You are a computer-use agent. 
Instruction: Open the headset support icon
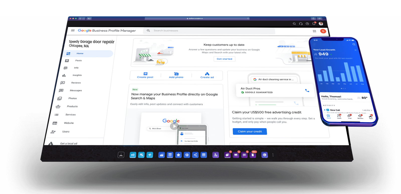click(x=301, y=24)
